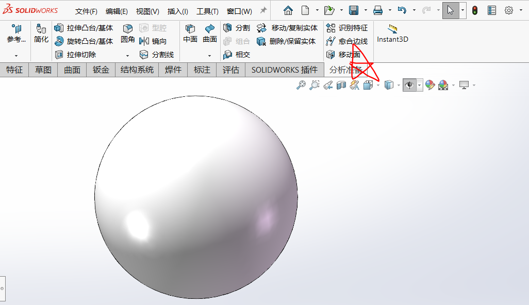Toggle hide/show items eye icon

[409, 85]
